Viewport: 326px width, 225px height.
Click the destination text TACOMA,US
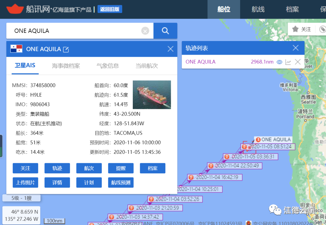point(128,133)
